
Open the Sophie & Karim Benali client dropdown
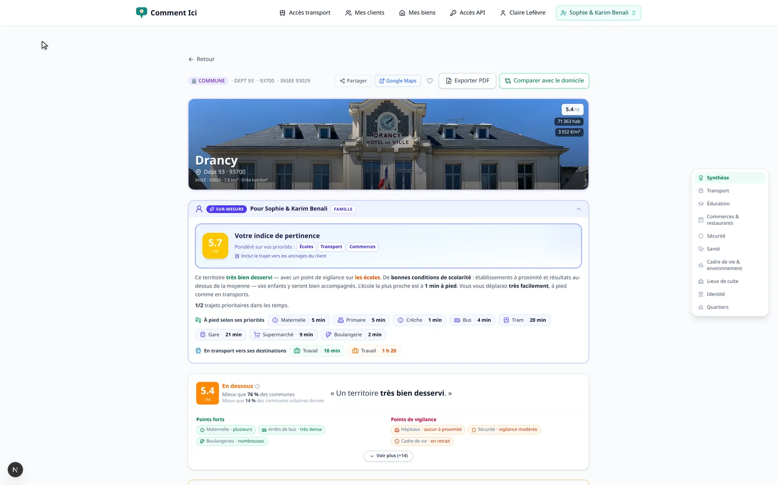[598, 13]
